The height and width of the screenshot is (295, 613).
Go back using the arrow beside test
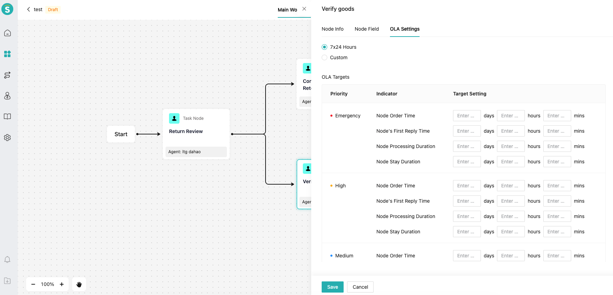(29, 9)
